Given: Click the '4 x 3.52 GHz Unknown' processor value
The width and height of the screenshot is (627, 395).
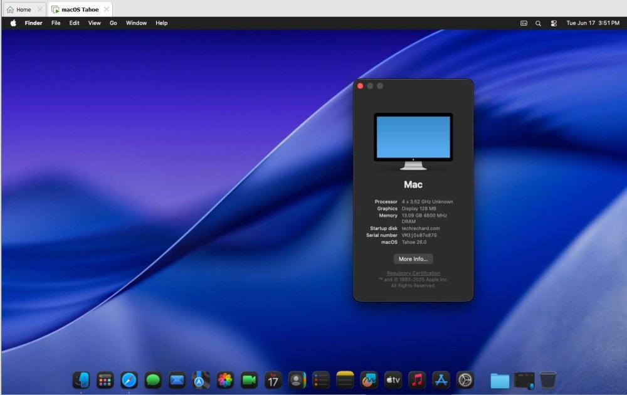Looking at the screenshot, I should (x=428, y=201).
